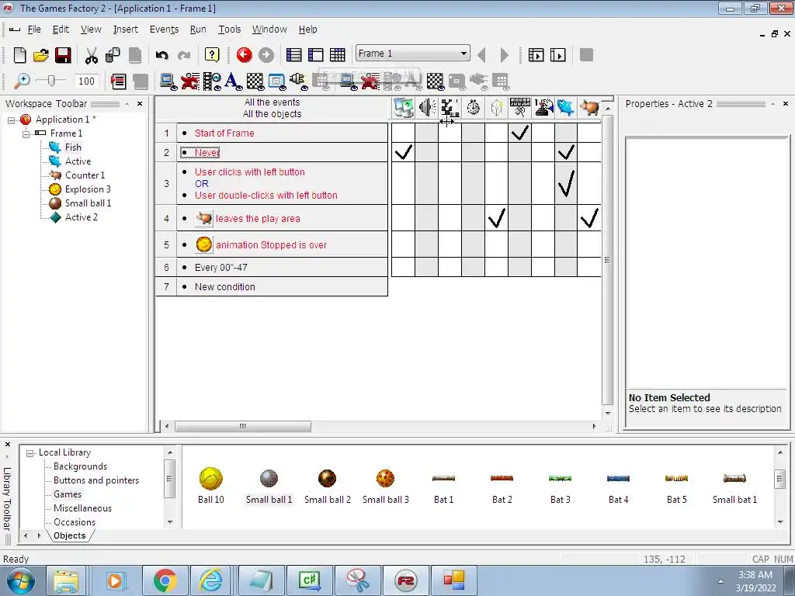This screenshot has height=596, width=795.
Task: Click the Create new objects column icon
Action: (x=496, y=107)
